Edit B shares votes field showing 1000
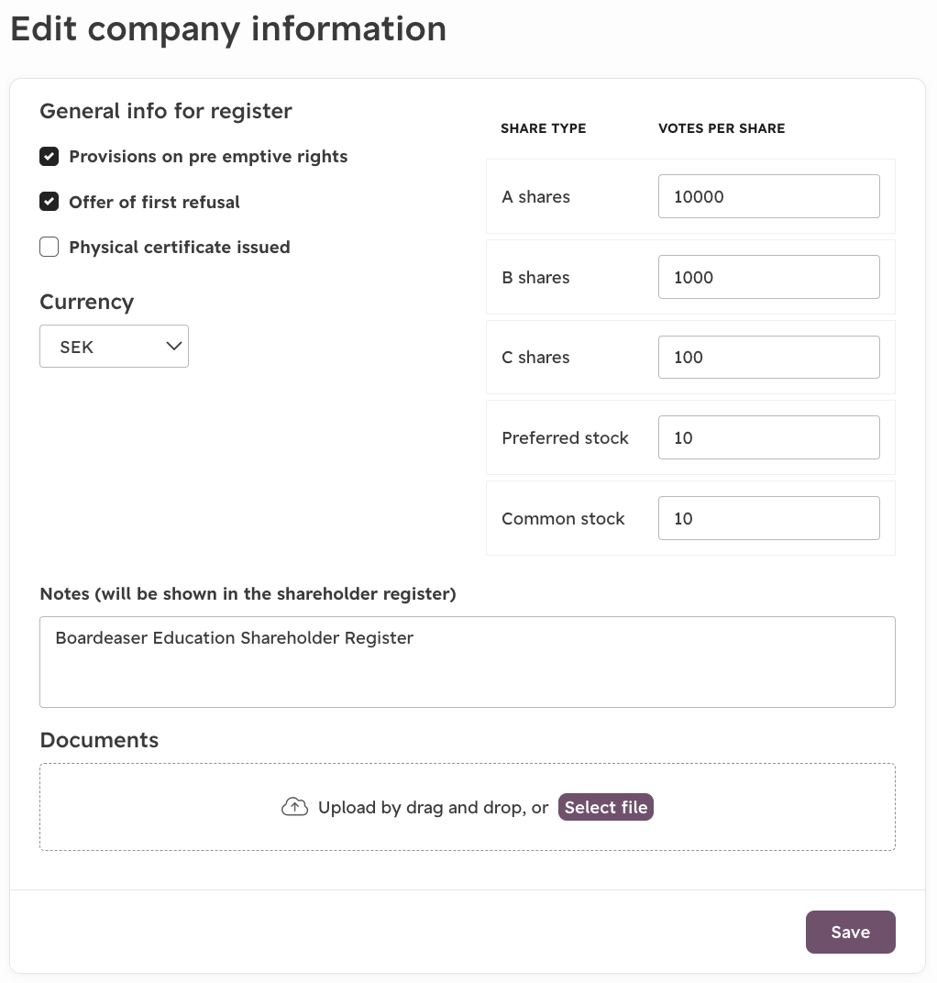 (x=768, y=277)
